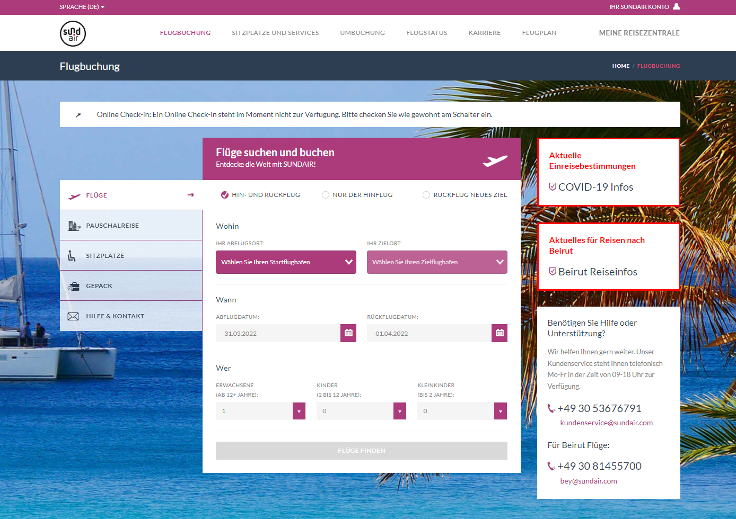736x519 pixels.
Task: Open the departure date calendar icon
Action: (x=348, y=333)
